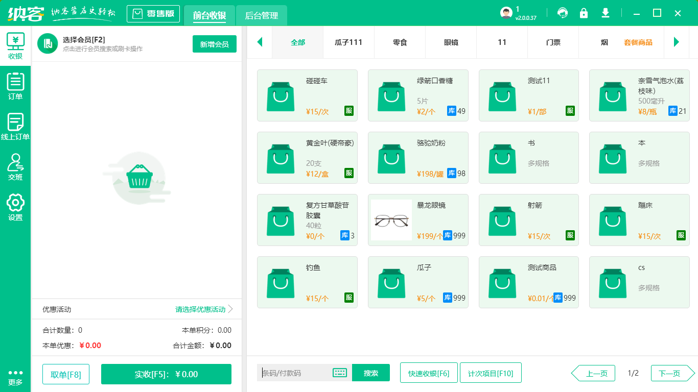Switch to the 后台管理 tab

pyautogui.click(x=261, y=16)
